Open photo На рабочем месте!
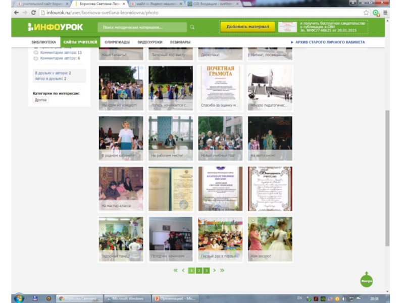Viewport: 404px width, 303px height. pos(171,138)
